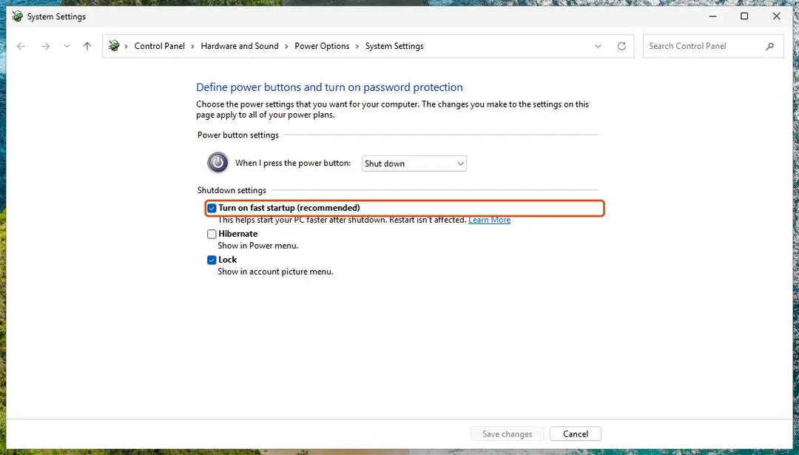Open power button action dropdown
This screenshot has width=799, height=455.
click(x=414, y=164)
